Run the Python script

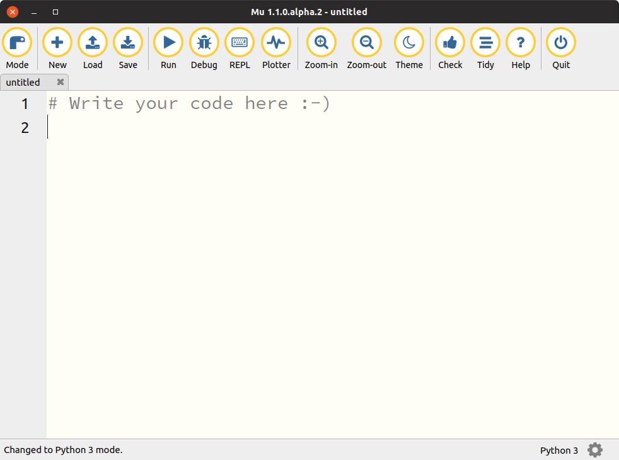(168, 49)
